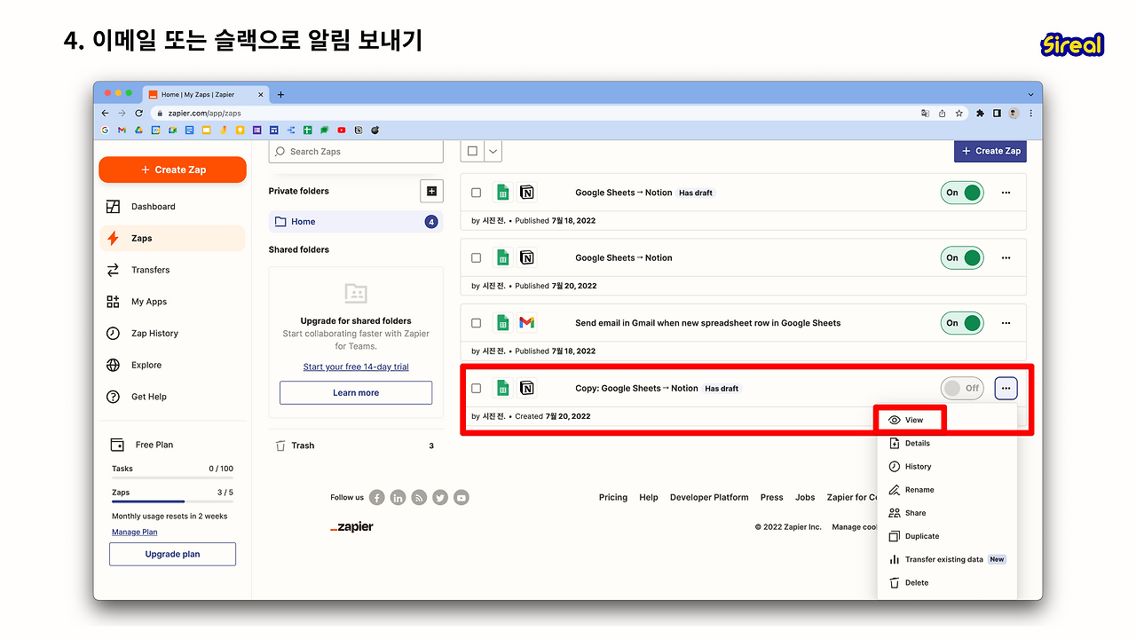This screenshot has height=639, width=1136.
Task: Open Zapier's RSS feed
Action: (x=419, y=498)
